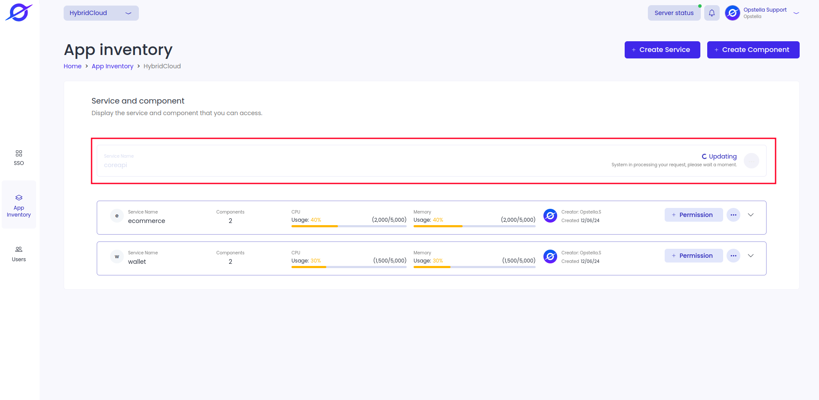Viewport: 819px width, 400px height.
Task: Expand the Opstella Support account menu
Action: point(796,13)
